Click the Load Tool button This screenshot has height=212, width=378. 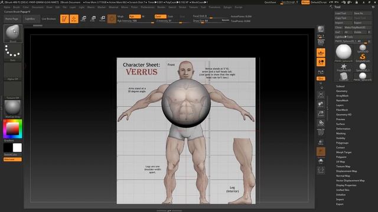coord(344,13)
